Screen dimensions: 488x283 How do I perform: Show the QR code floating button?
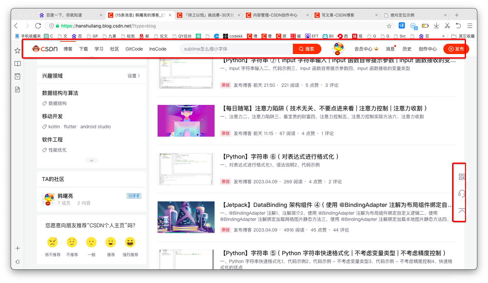(x=462, y=177)
